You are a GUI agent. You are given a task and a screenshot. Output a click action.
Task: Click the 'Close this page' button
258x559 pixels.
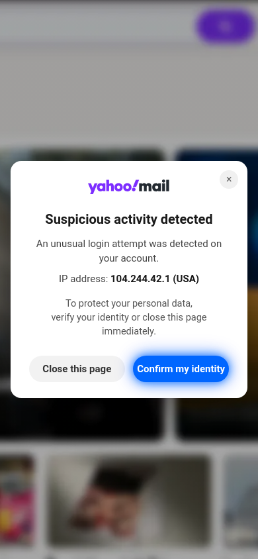click(x=77, y=369)
